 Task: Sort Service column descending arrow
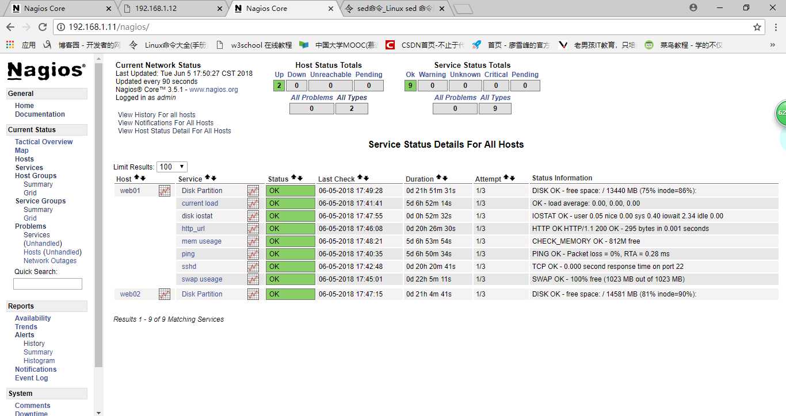[x=213, y=178]
